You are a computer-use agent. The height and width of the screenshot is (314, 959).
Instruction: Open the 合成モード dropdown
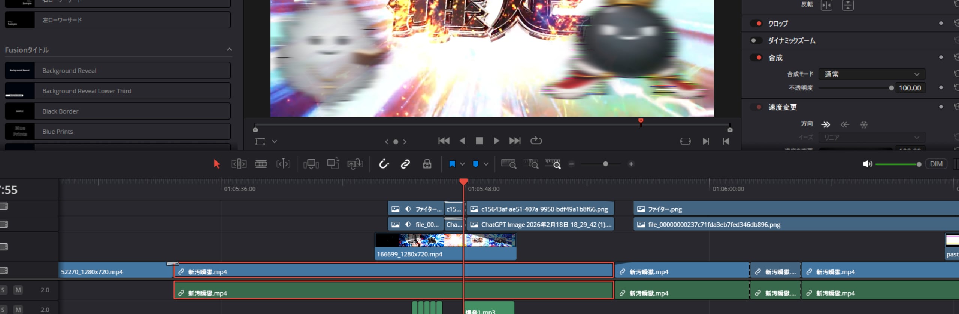[872, 74]
